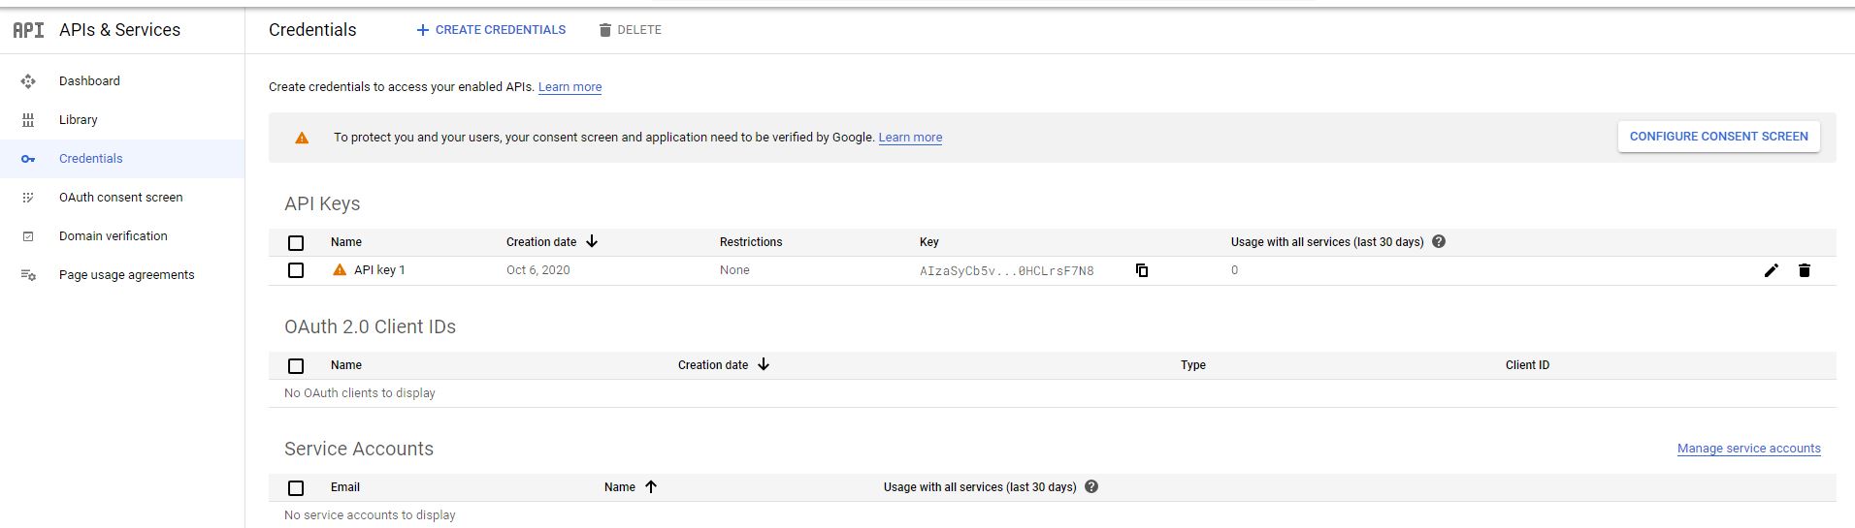Open the API key 1 name entry

pyautogui.click(x=379, y=270)
